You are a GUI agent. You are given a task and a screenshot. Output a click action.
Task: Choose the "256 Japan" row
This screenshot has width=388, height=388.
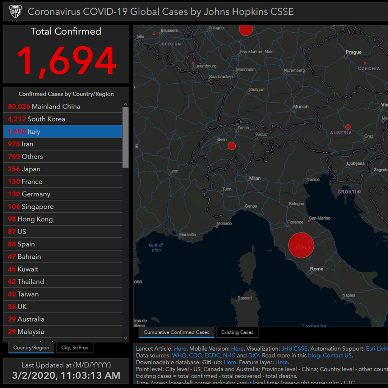tap(63, 169)
